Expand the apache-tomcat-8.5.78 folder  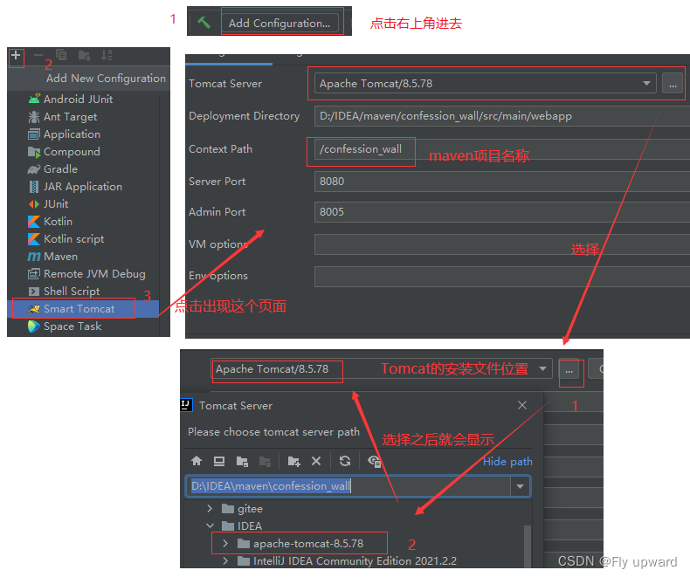[225, 544]
